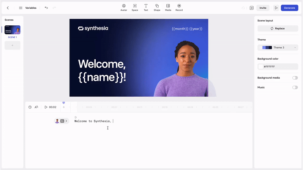Open the notes/comments panel icon
Screen dimensions: 303x170
pyautogui.click(x=252, y=8)
